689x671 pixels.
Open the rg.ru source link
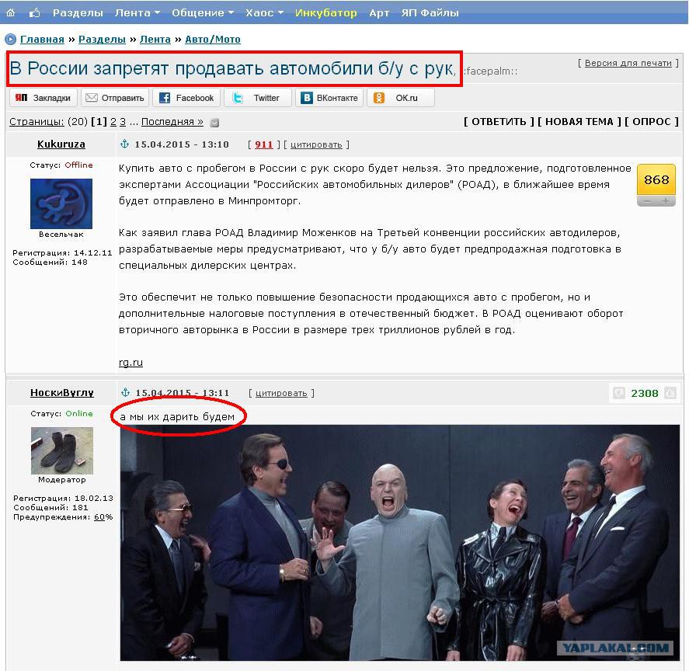click(x=130, y=363)
